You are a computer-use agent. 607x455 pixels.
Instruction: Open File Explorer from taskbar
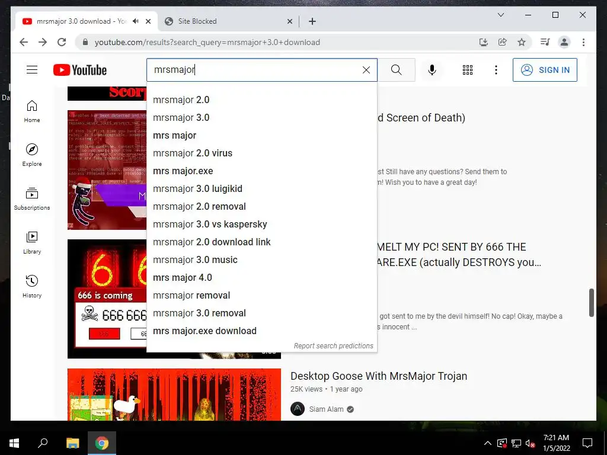(x=73, y=443)
